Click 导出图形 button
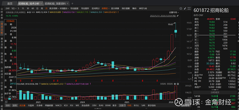The image size is (239, 110). point(85,8)
